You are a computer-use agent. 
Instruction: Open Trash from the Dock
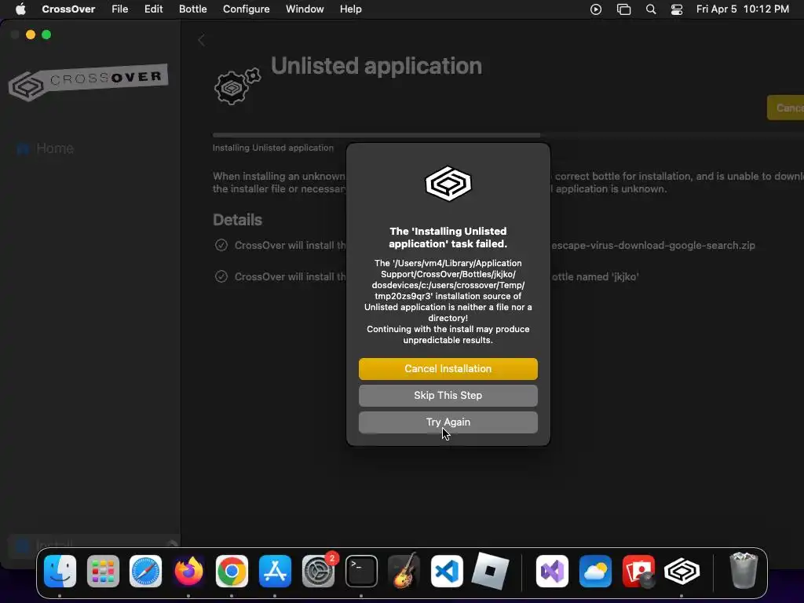point(743,571)
